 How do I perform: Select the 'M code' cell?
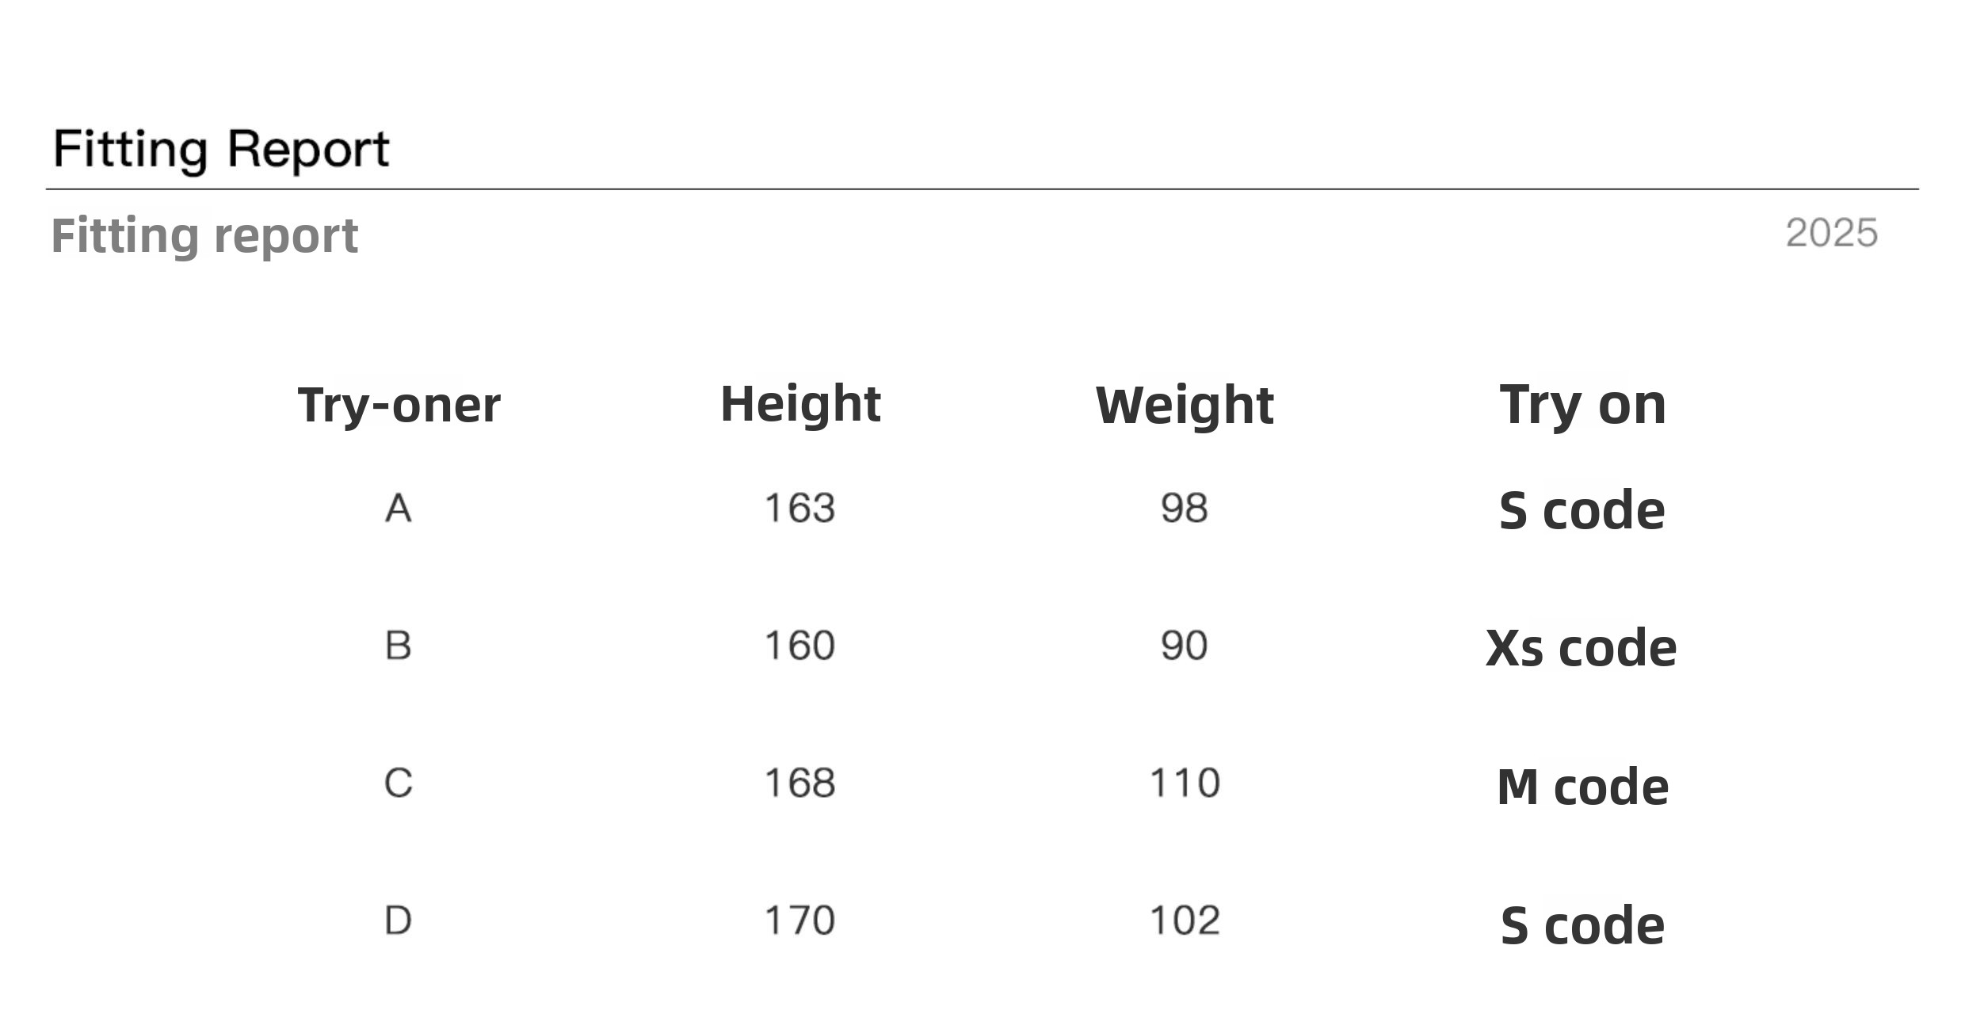[1582, 787]
